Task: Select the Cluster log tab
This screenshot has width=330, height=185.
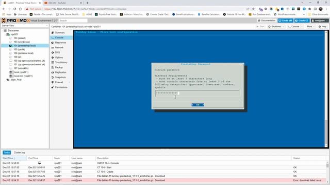Action: click(x=19, y=153)
